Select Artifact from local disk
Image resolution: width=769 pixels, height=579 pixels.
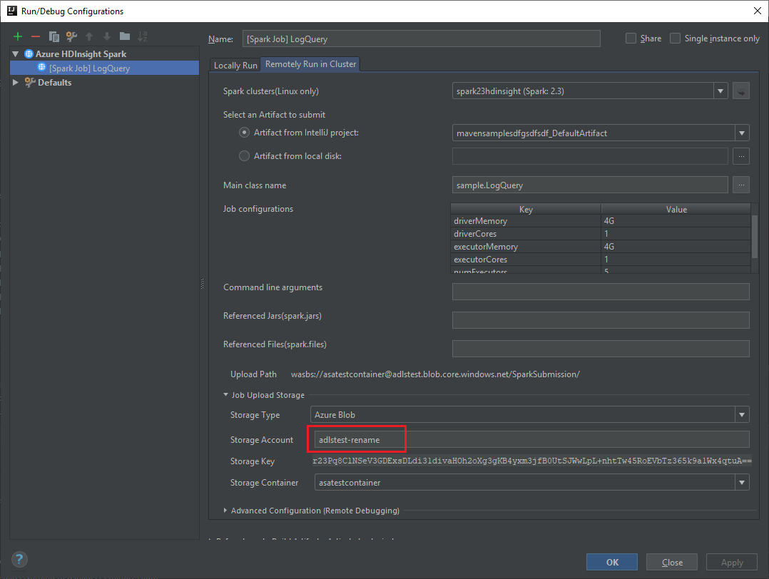point(244,155)
